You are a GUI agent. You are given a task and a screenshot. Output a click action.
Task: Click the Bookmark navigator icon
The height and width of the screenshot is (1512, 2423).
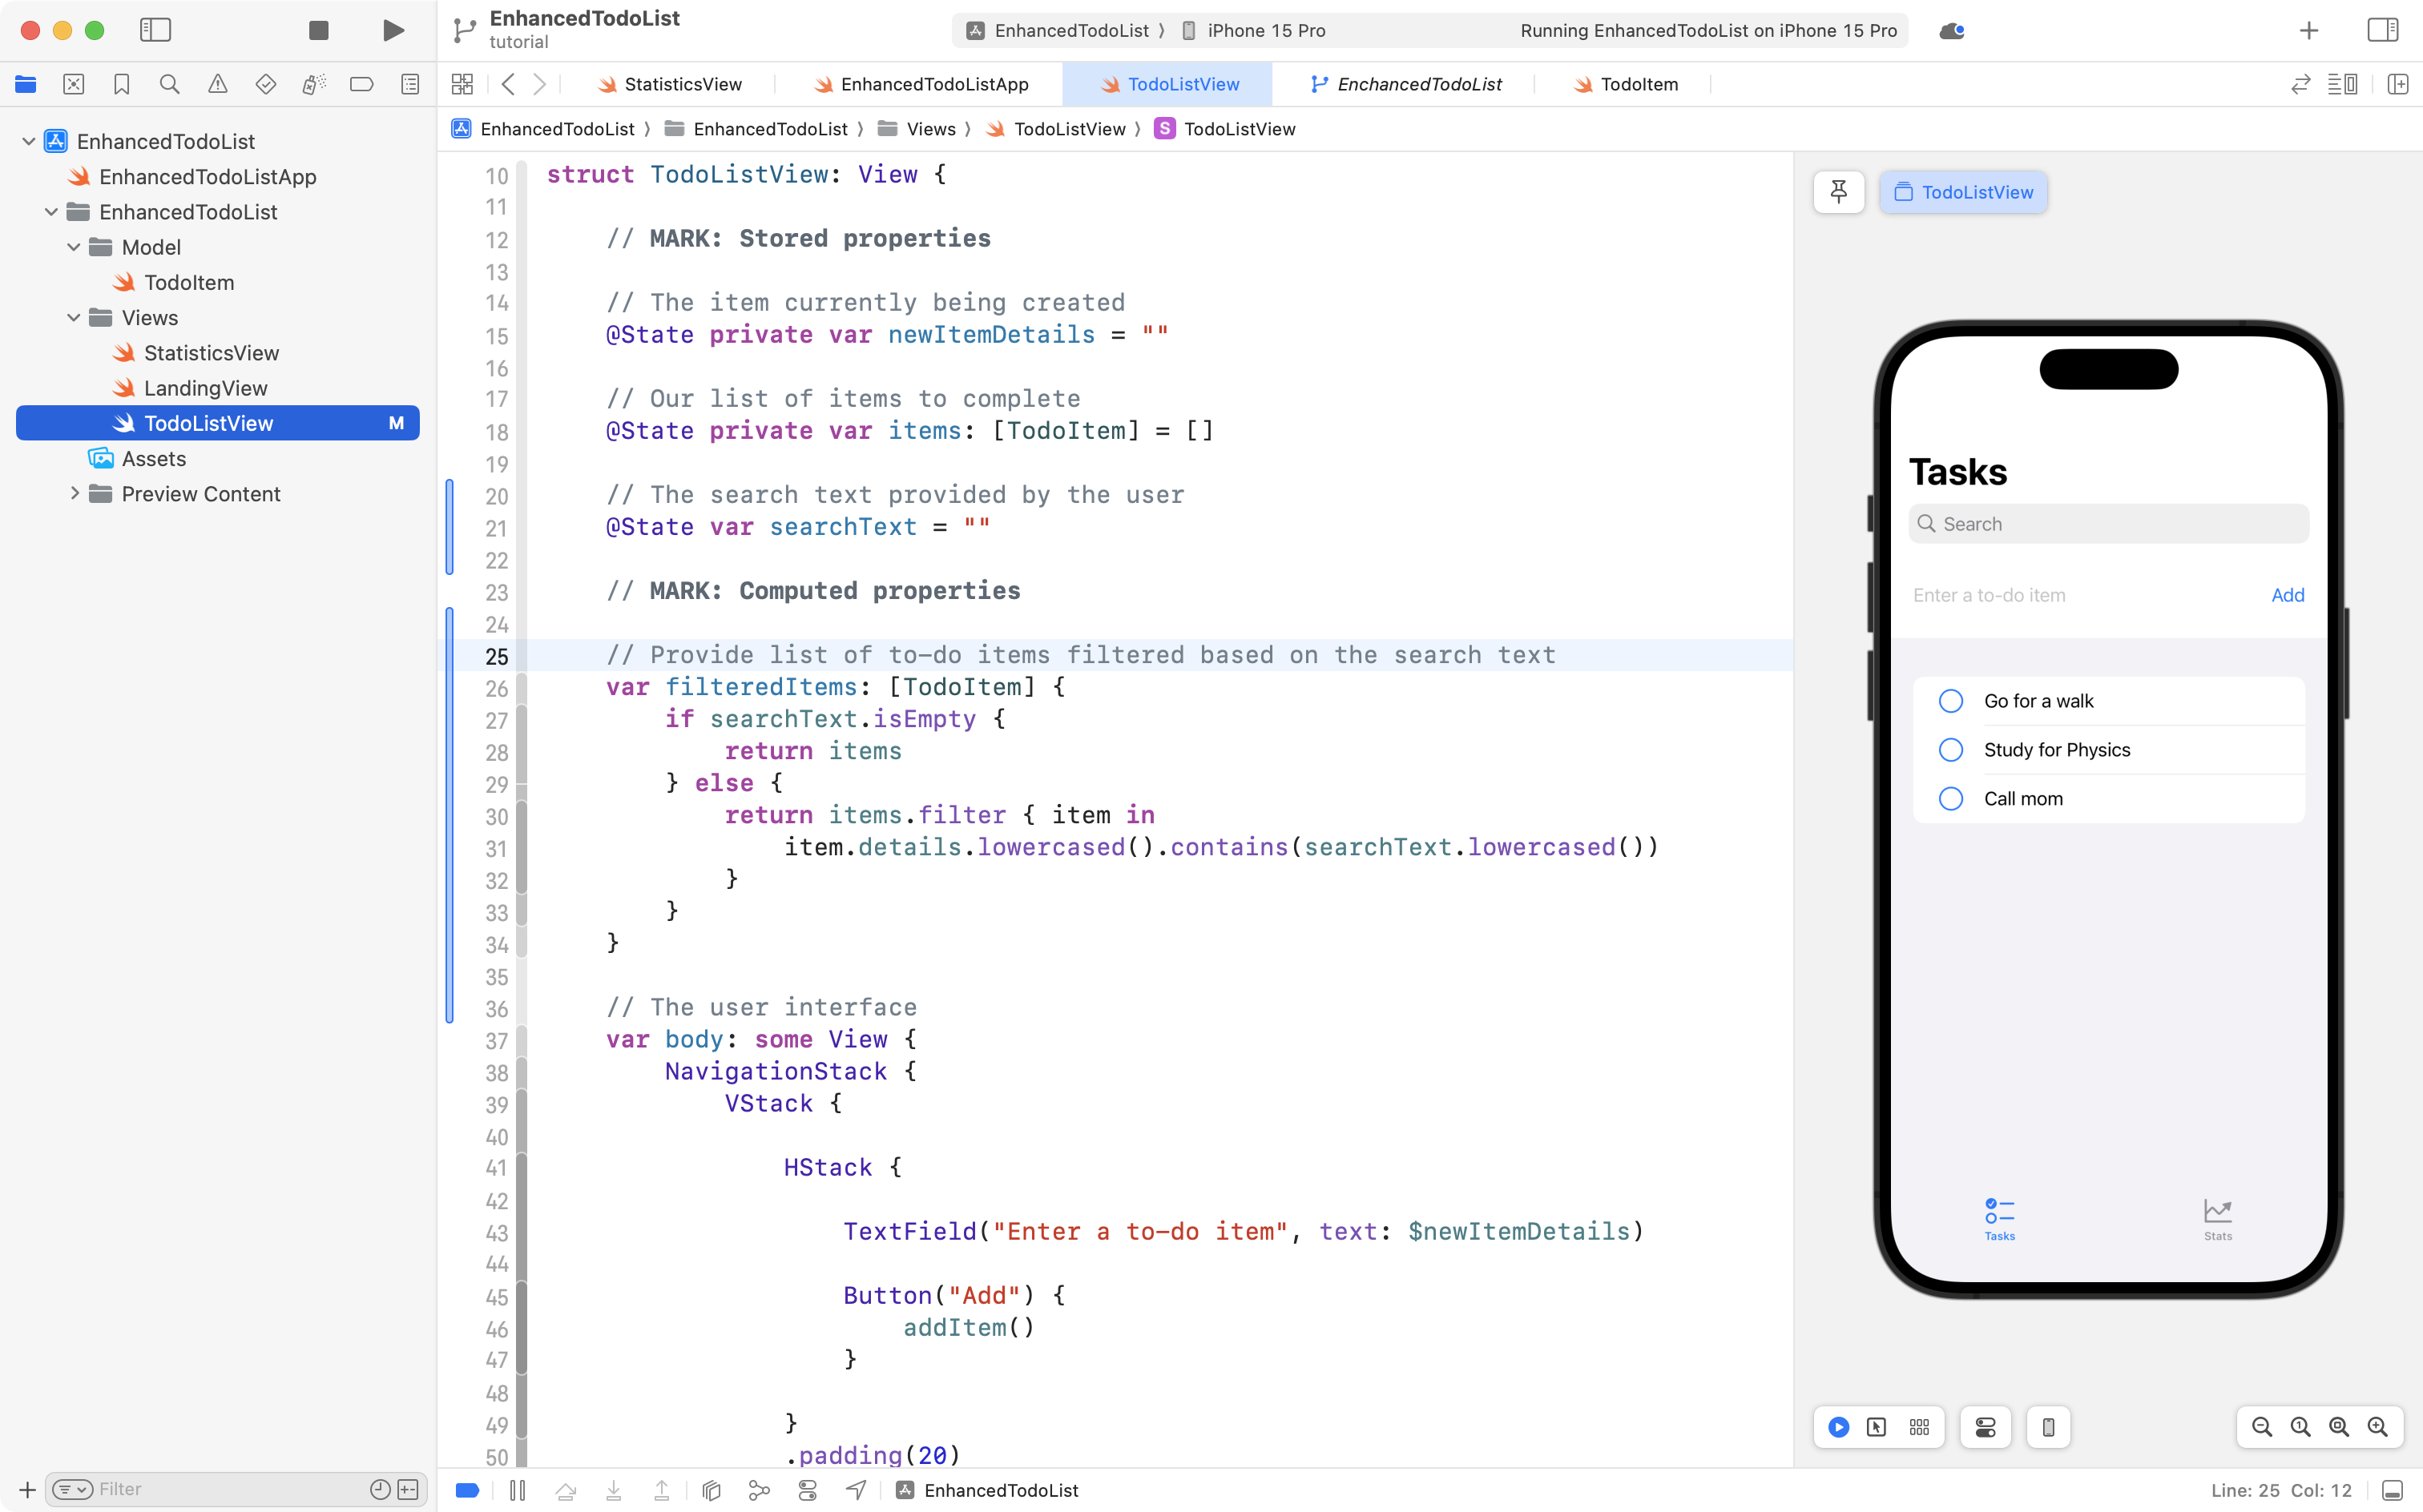[122, 84]
